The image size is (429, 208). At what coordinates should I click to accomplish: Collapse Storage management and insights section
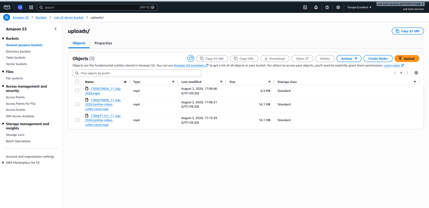coord(3,124)
